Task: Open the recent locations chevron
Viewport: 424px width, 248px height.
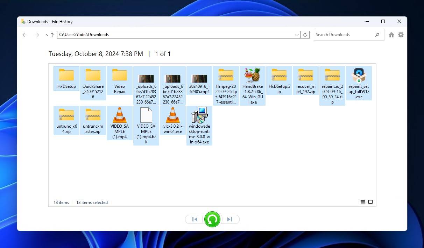Action: [x=46, y=35]
